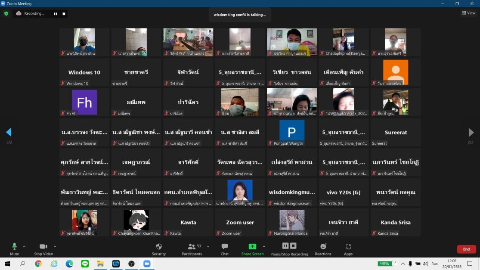Open the Windows notification center

(470, 264)
